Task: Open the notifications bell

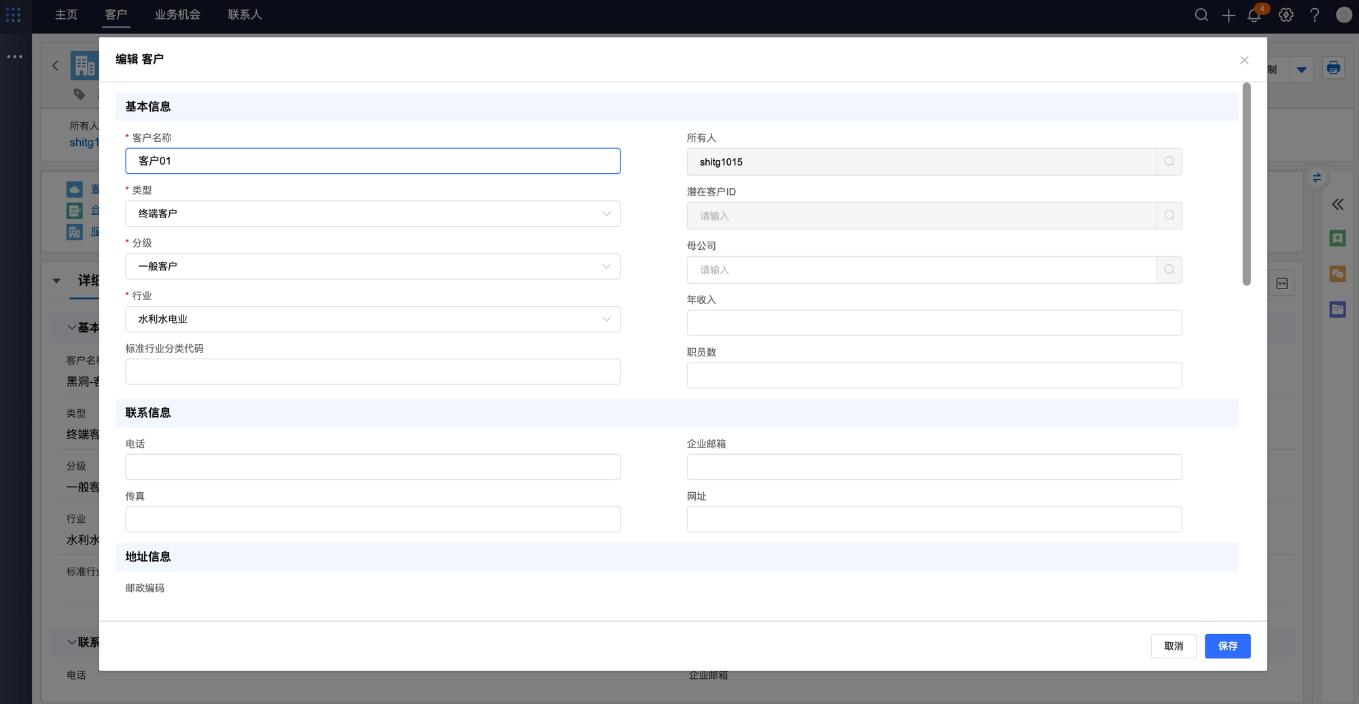Action: (x=1254, y=15)
